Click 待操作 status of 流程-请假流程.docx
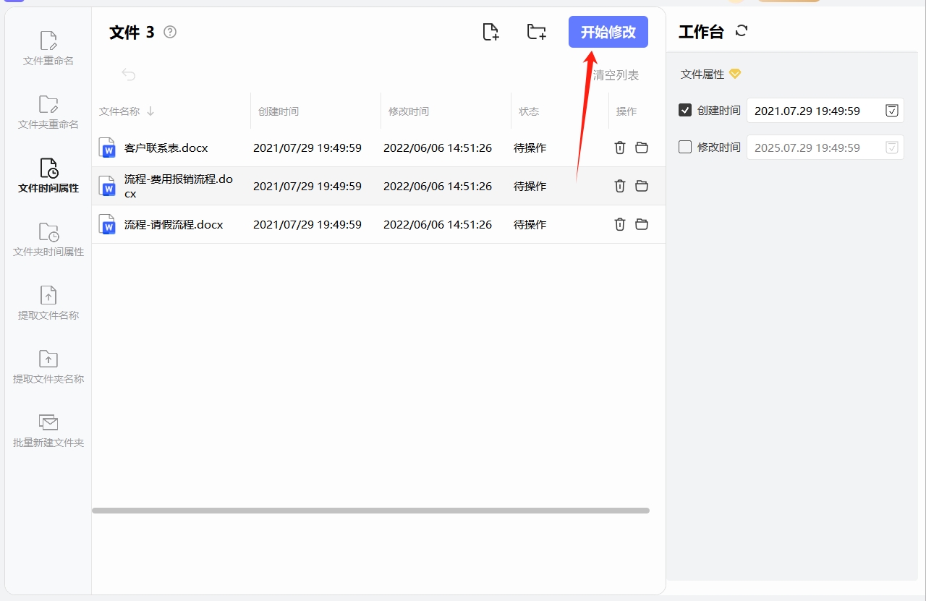The height and width of the screenshot is (601, 926). pos(530,224)
